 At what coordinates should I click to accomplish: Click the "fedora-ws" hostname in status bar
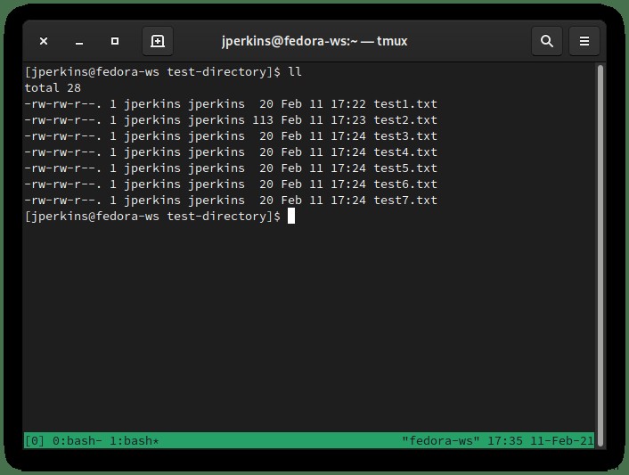[441, 441]
